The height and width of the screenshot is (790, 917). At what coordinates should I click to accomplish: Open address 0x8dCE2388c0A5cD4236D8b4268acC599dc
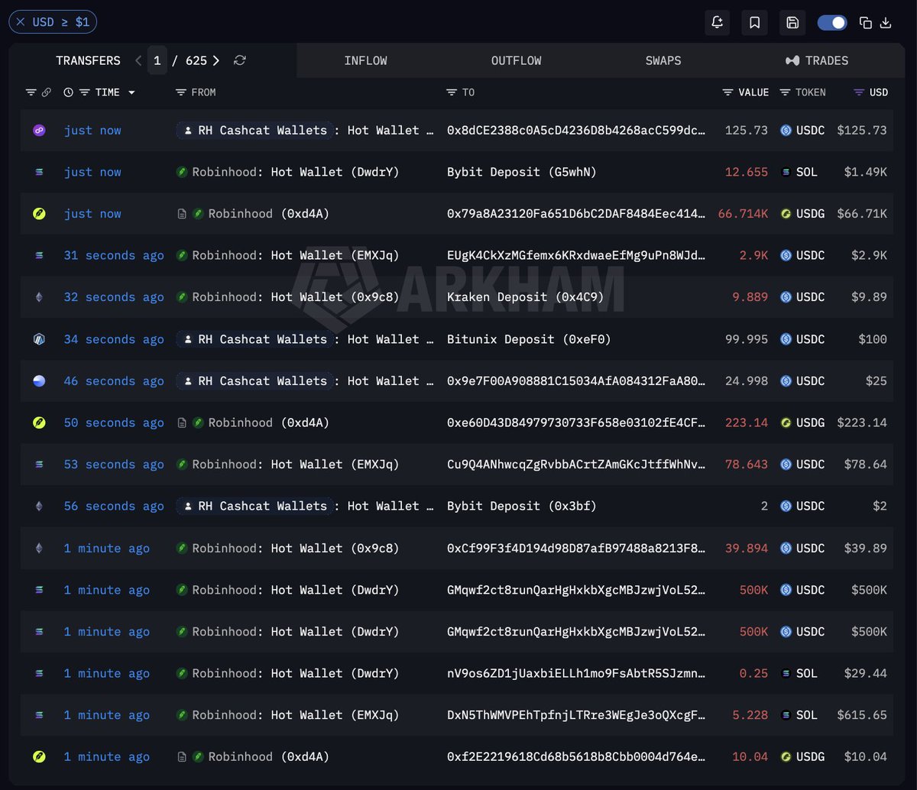point(576,131)
